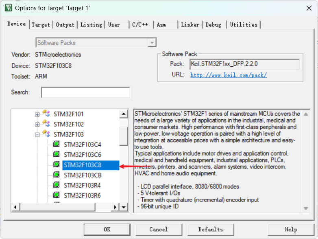Click the STM32F103 family icon
Screen dimensions: 318x239
pyautogui.click(x=46, y=134)
